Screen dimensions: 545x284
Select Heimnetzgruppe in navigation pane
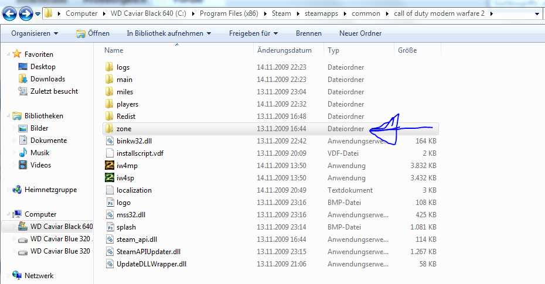(x=50, y=190)
